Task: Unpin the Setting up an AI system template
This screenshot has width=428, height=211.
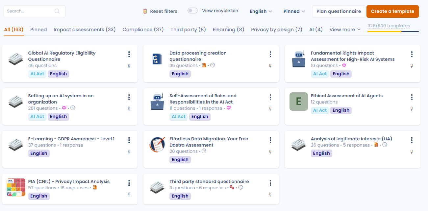Action: (x=129, y=109)
